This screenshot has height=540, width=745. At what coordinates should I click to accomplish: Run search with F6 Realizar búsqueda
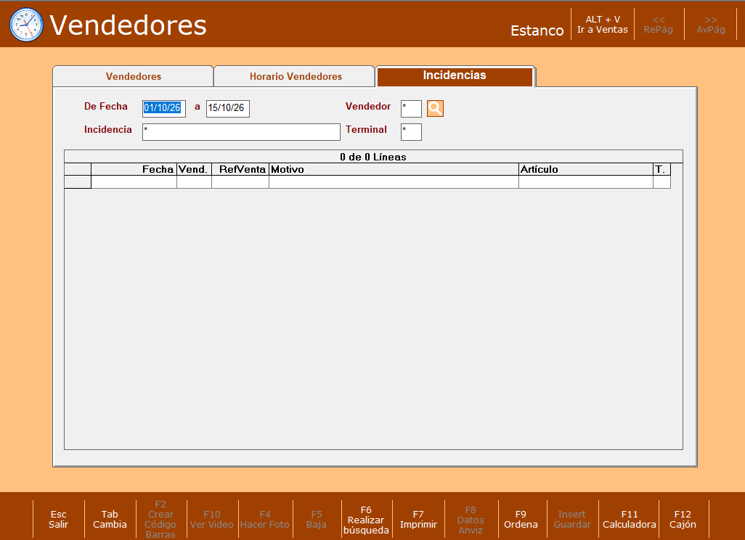[x=366, y=520]
